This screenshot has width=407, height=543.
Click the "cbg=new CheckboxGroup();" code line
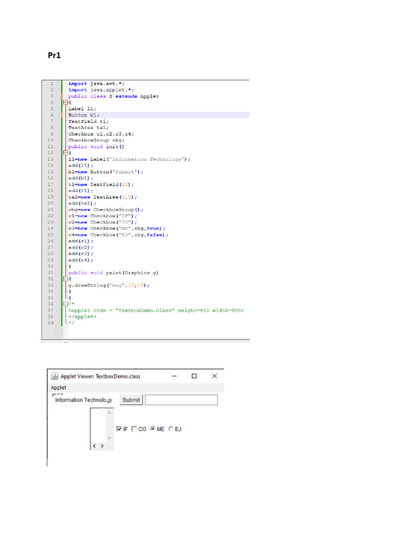105,209
